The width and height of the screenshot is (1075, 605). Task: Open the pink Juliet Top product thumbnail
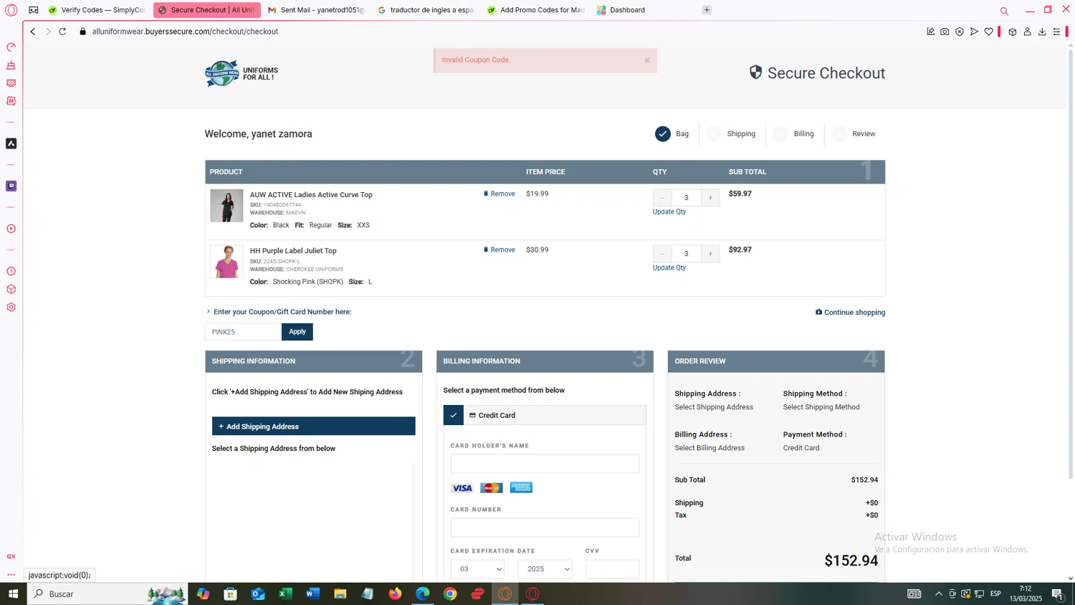click(x=226, y=262)
